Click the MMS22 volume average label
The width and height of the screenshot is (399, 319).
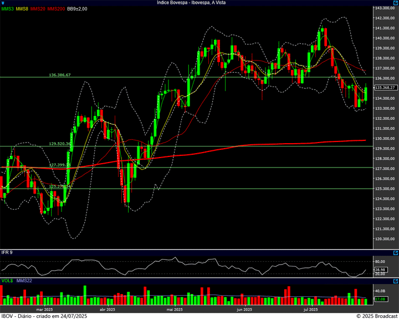[24, 281]
